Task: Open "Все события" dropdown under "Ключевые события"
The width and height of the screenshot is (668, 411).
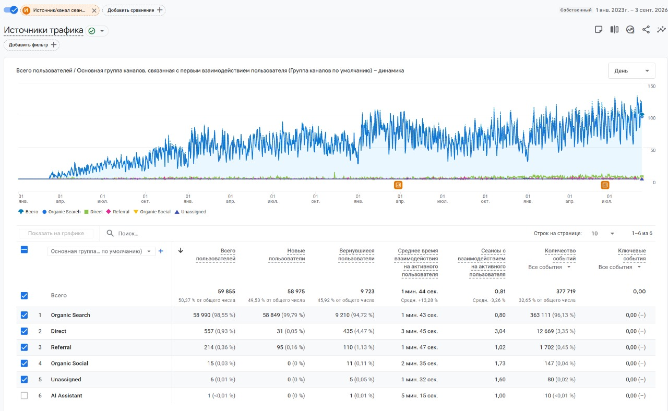Action: pos(620,267)
